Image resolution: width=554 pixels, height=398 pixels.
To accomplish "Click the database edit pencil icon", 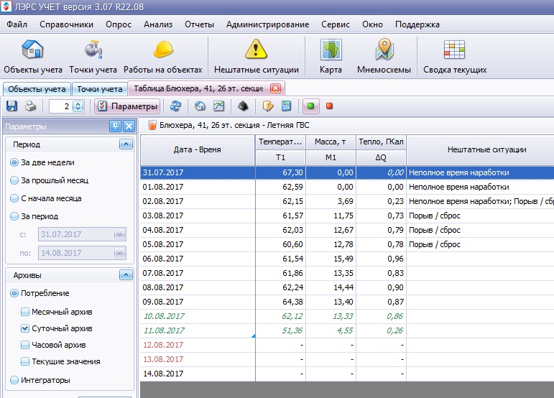I will [268, 106].
